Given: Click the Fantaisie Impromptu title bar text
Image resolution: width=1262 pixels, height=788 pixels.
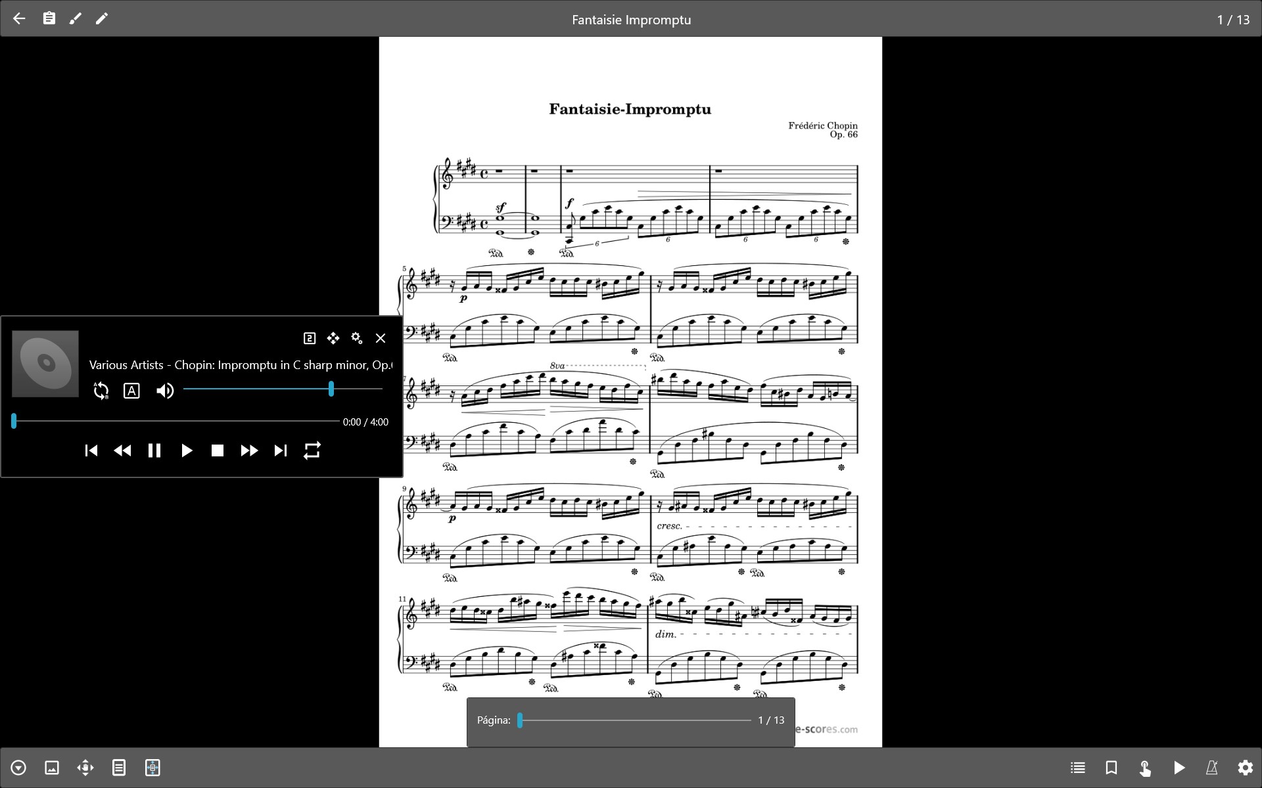Looking at the screenshot, I should point(631,20).
